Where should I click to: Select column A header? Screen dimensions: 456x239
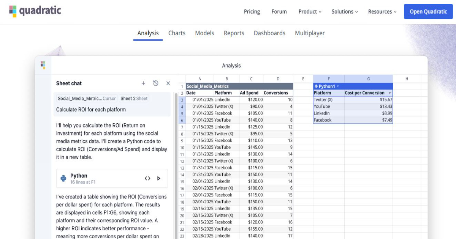tap(199, 79)
